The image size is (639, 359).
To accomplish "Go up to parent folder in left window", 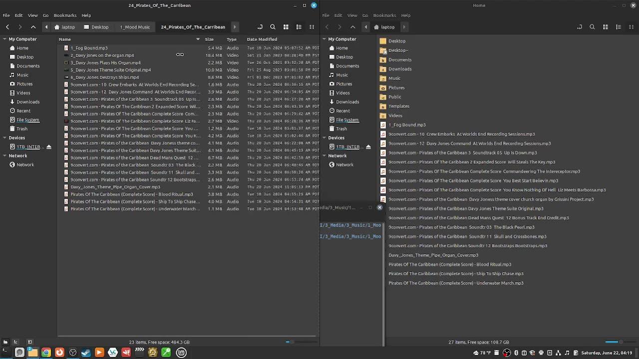I will (x=33, y=27).
